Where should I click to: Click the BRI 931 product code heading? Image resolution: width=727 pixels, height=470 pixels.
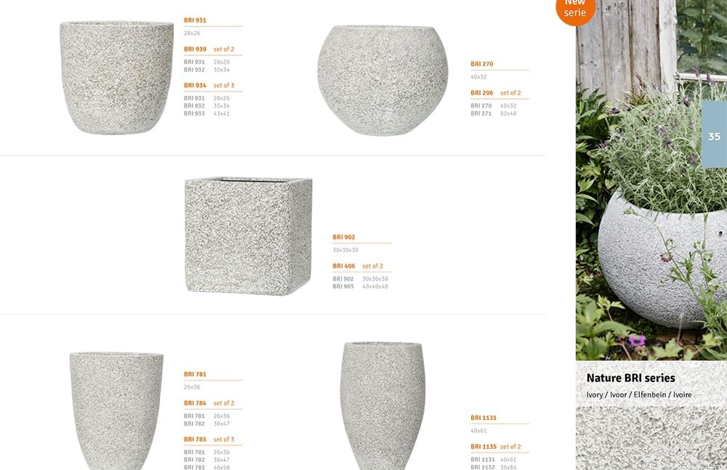[195, 20]
